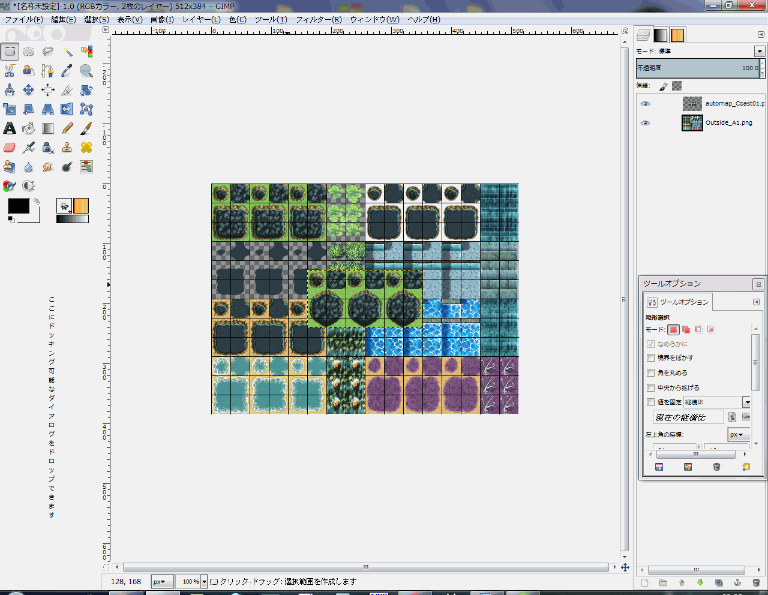The height and width of the screenshot is (595, 768).
Task: Select the Paths tool
Action: click(x=48, y=71)
